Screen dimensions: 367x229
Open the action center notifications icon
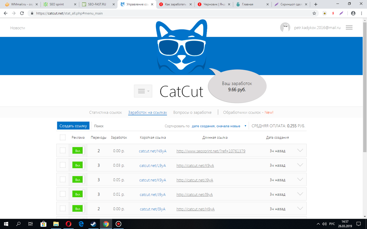point(358,224)
